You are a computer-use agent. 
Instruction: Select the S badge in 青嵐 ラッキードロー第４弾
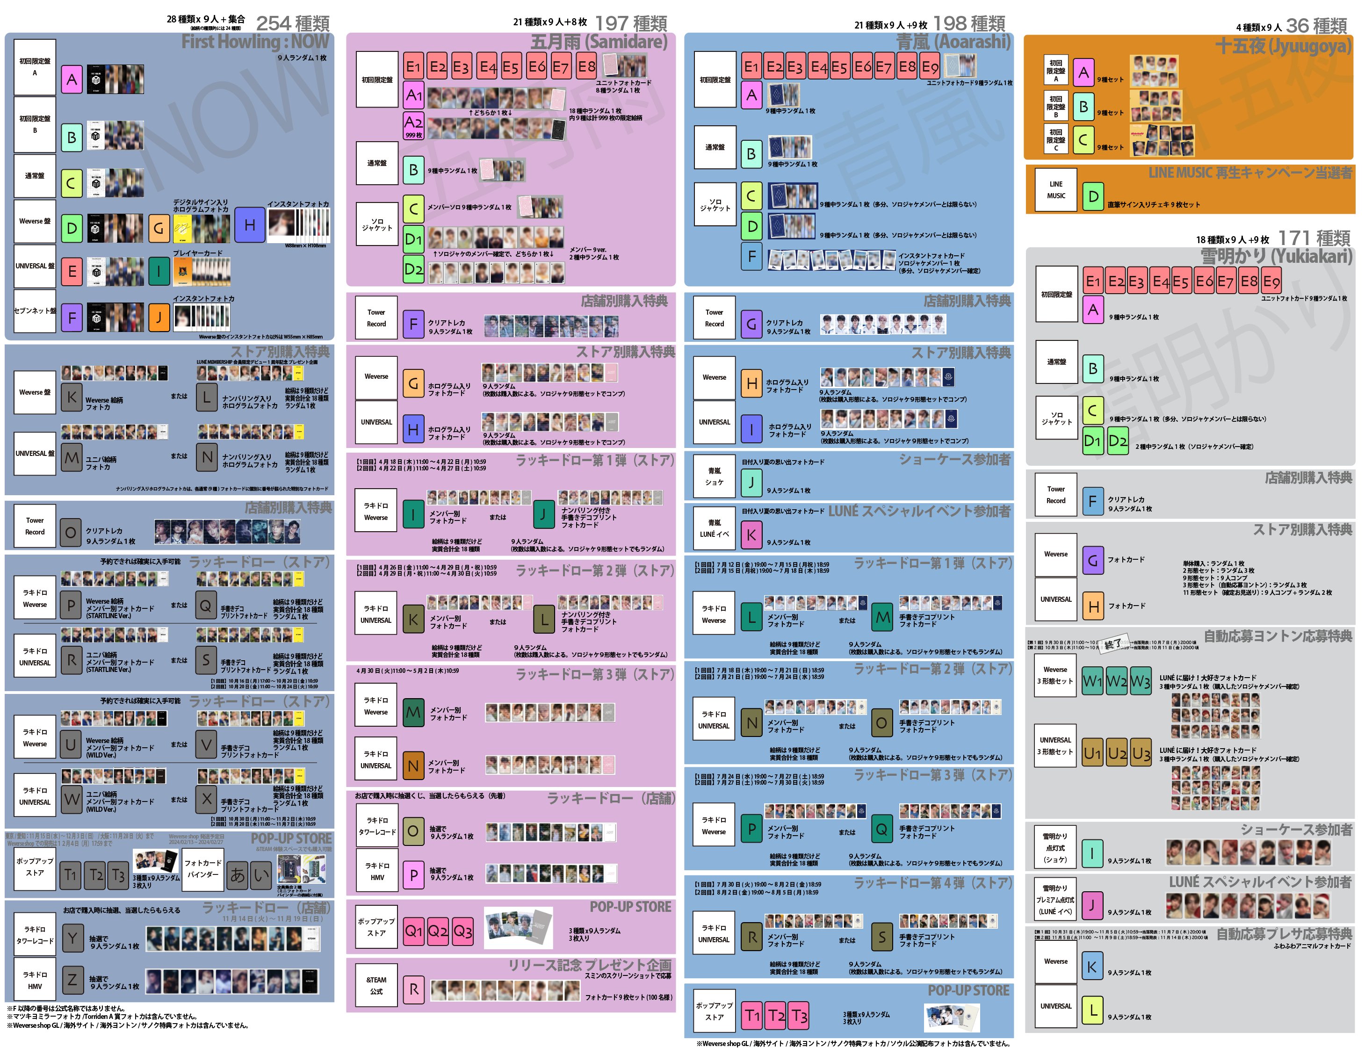point(881,937)
